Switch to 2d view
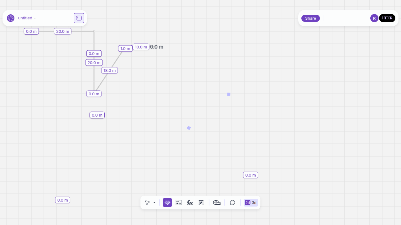The image size is (401, 225). click(247, 202)
